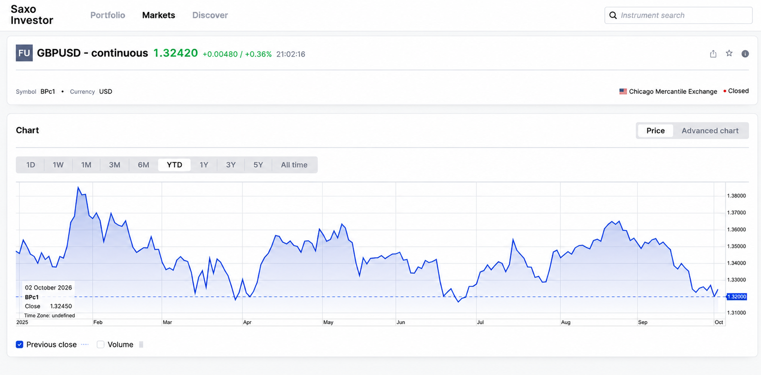761x375 pixels.
Task: Click the 02 October 2026 tooltip date
Action: [x=49, y=288]
